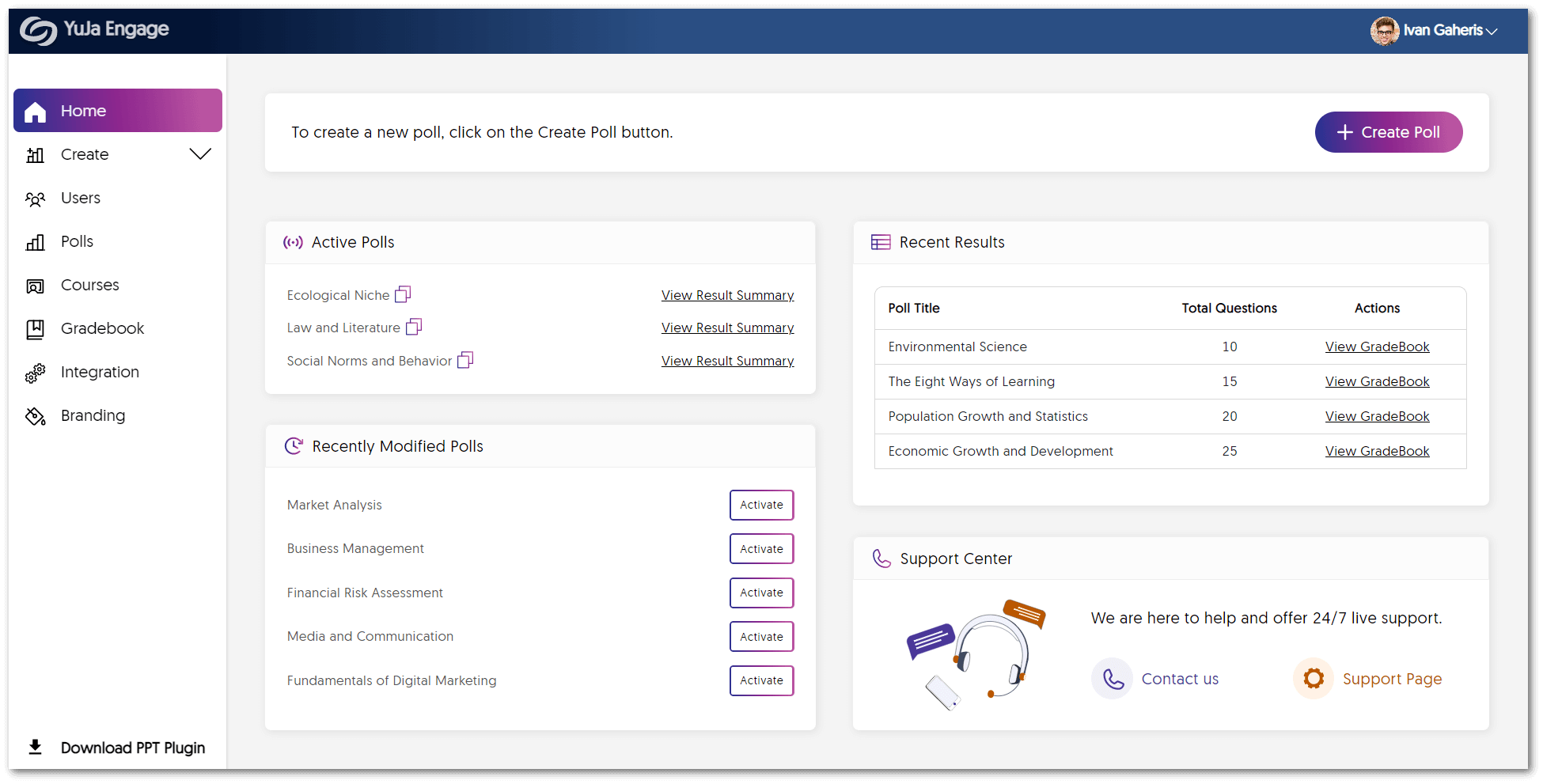Image resolution: width=1543 pixels, height=784 pixels.
Task: Open copy icon next to Ecological Niche
Action: tap(403, 294)
